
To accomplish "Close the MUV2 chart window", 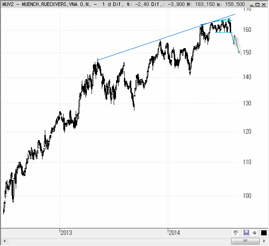I will coord(263,5).
